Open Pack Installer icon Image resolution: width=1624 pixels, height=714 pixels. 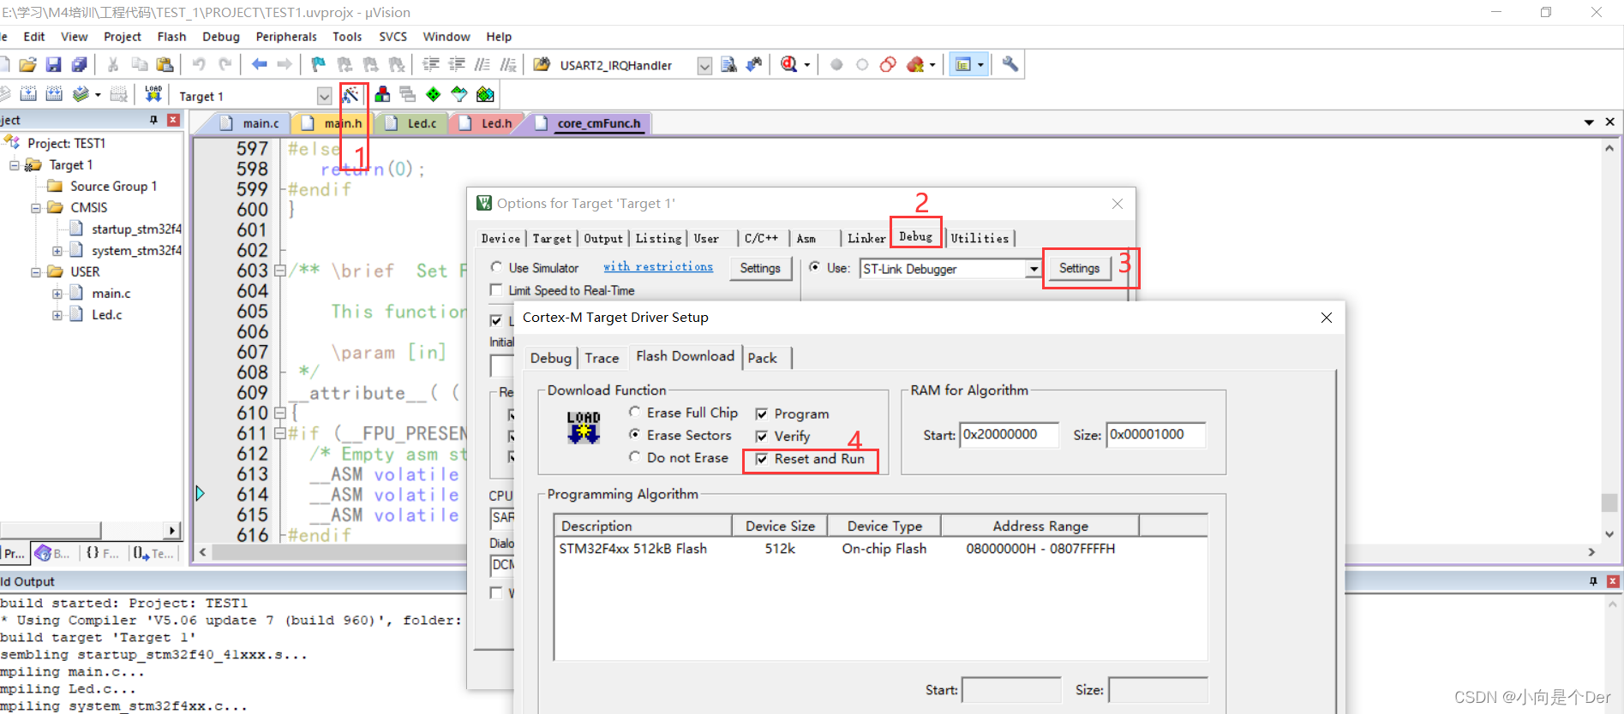[485, 95]
